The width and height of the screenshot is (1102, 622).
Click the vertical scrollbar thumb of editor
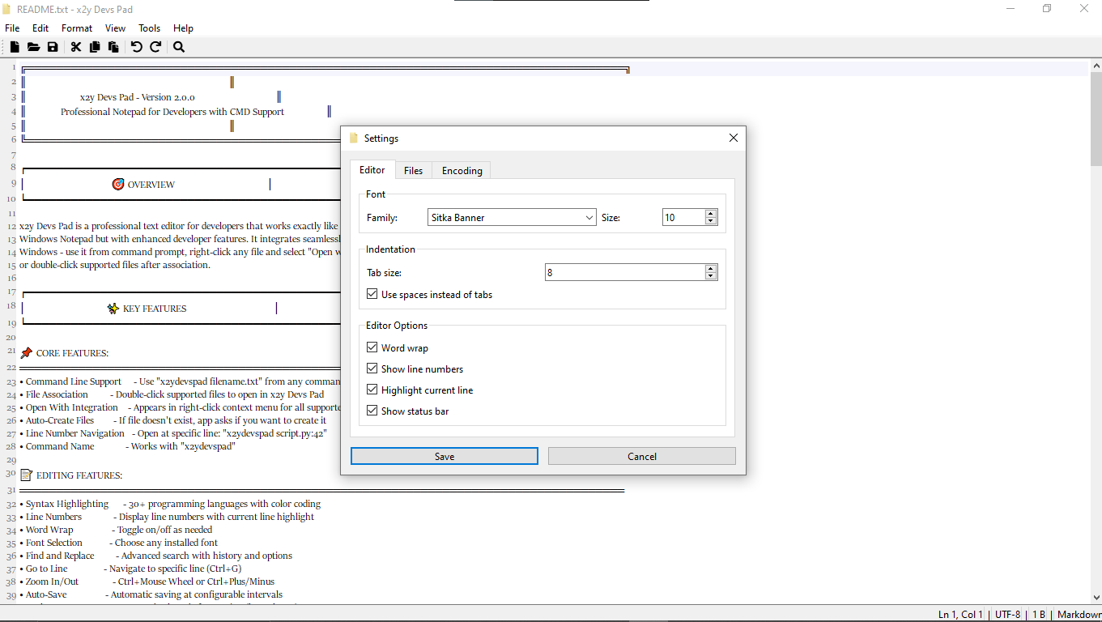[1096, 121]
